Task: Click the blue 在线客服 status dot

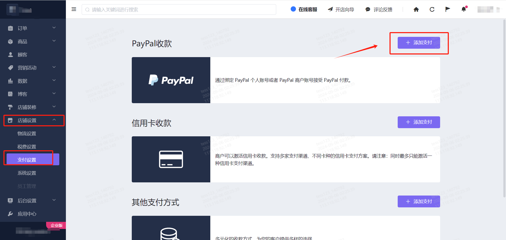Action: [293, 9]
